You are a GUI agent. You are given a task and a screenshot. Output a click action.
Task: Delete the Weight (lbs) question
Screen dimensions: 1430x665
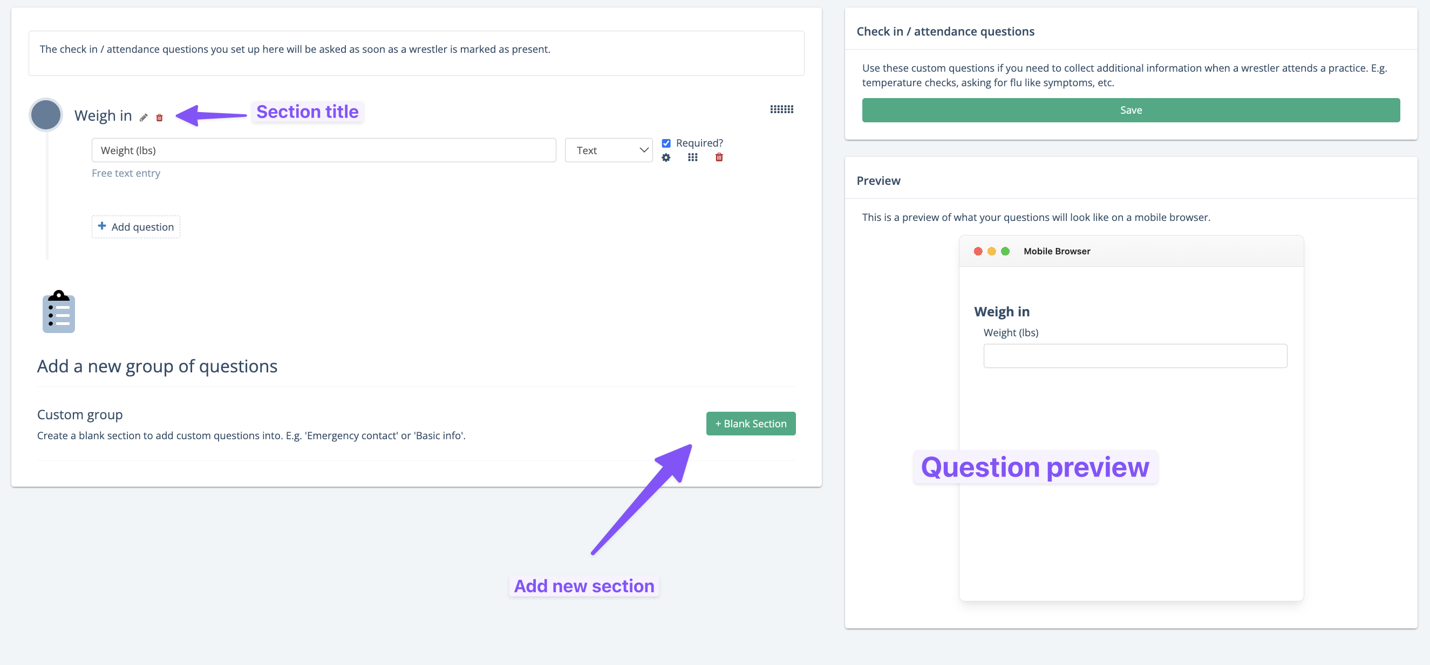click(x=719, y=157)
